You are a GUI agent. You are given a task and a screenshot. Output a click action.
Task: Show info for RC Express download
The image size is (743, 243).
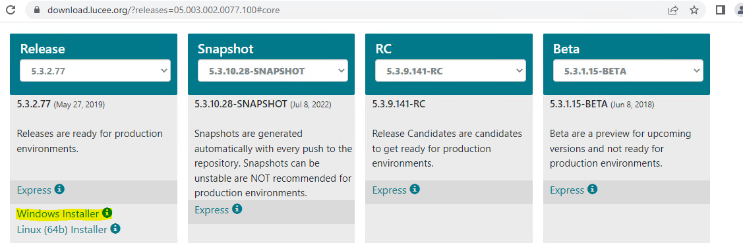click(x=415, y=190)
